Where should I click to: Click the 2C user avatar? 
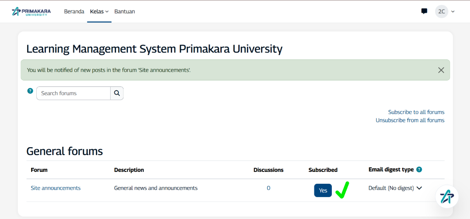pyautogui.click(x=442, y=11)
